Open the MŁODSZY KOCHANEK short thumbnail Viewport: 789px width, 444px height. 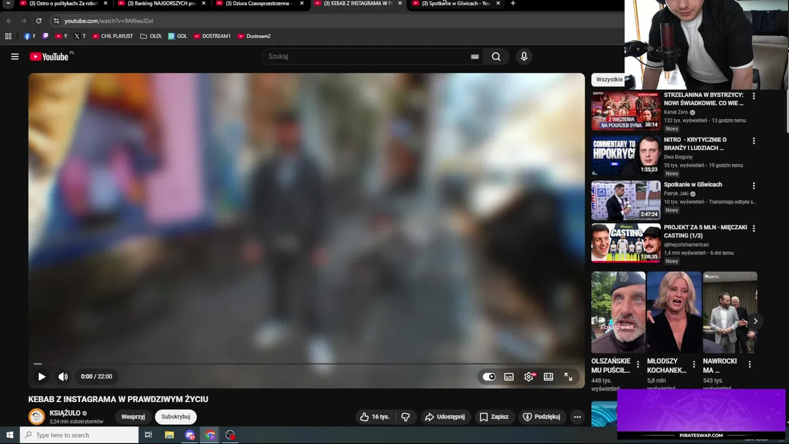[674, 312]
